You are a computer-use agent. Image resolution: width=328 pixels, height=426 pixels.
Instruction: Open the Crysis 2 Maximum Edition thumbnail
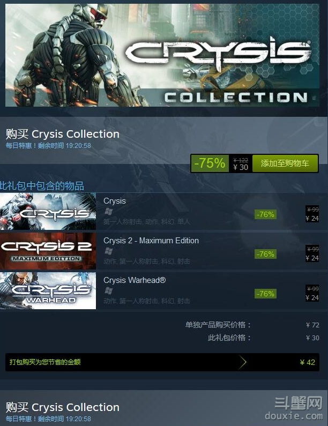[x=48, y=251]
